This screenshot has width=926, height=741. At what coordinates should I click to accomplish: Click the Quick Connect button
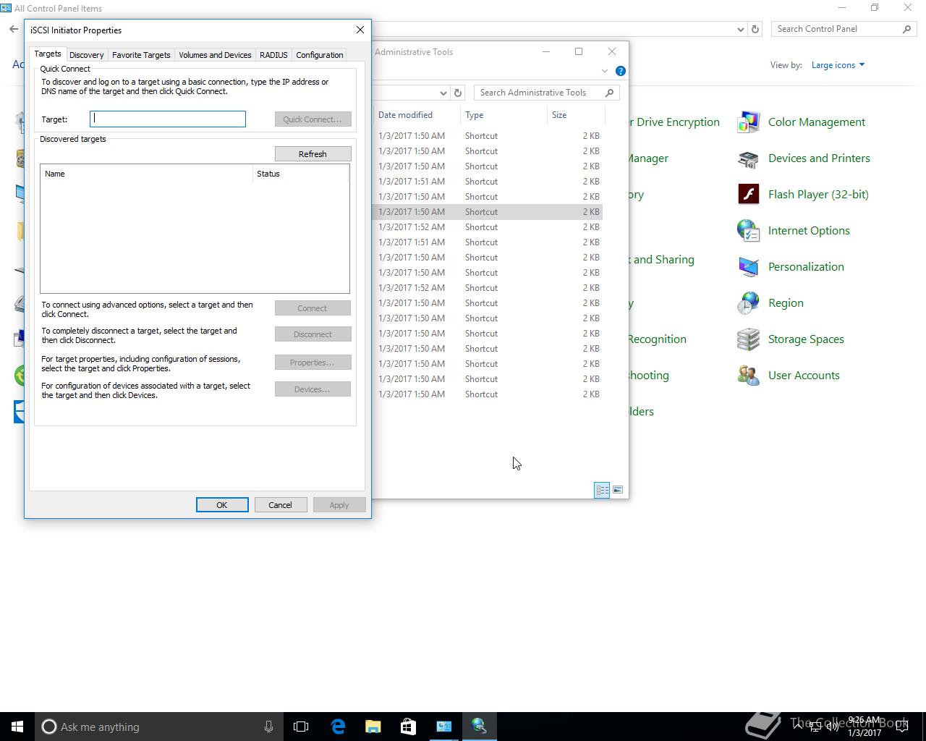pos(313,119)
